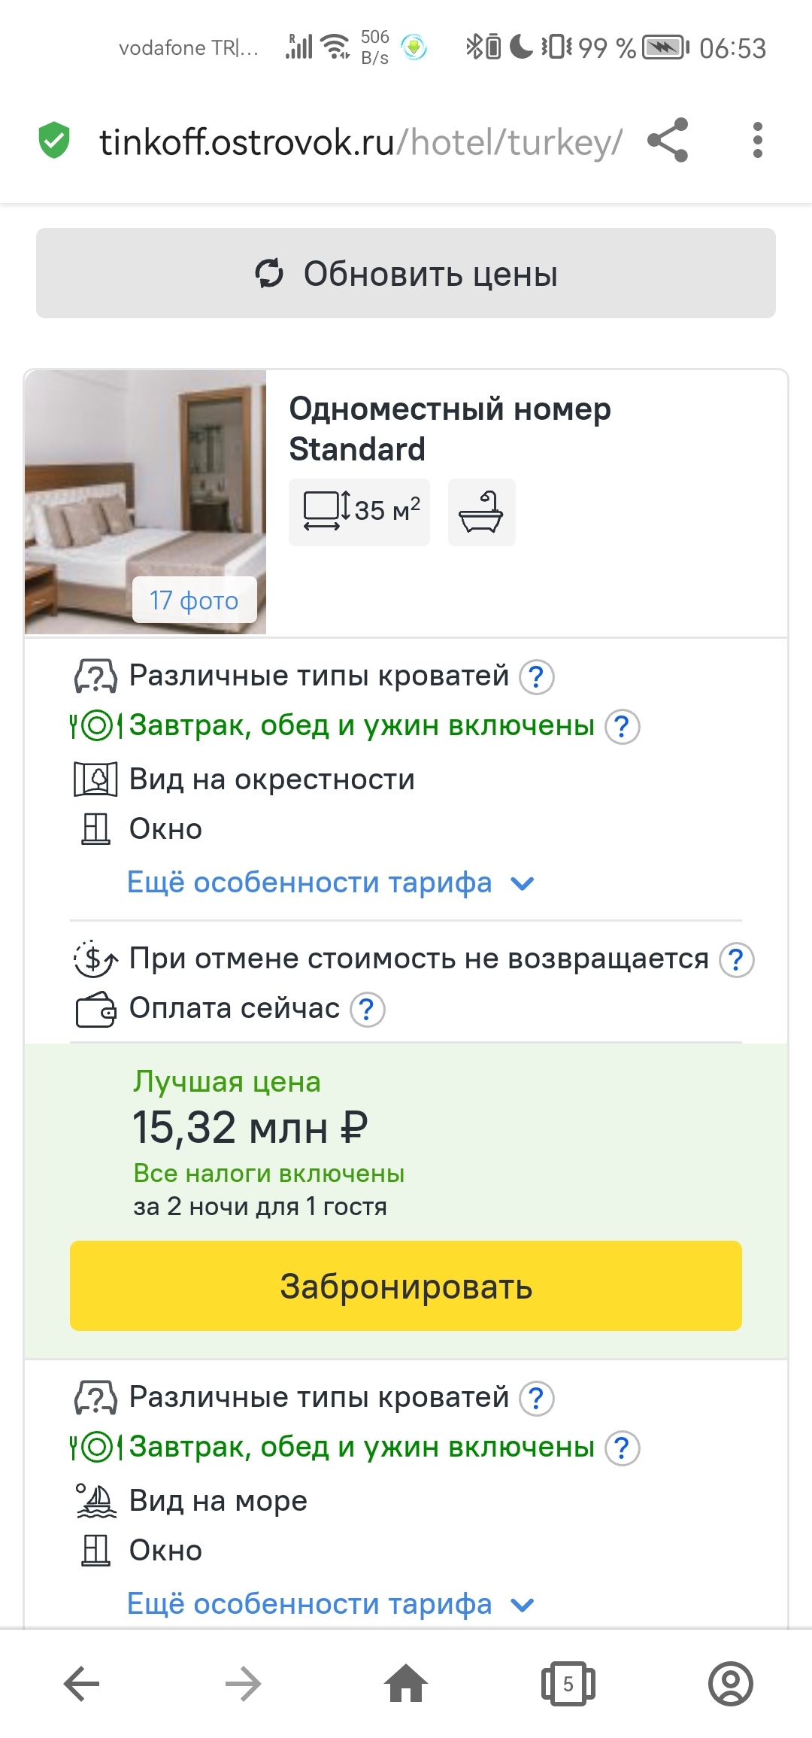Show help for 'Оплата сейчас'
Screen dimensions: 812x1738
[368, 1010]
